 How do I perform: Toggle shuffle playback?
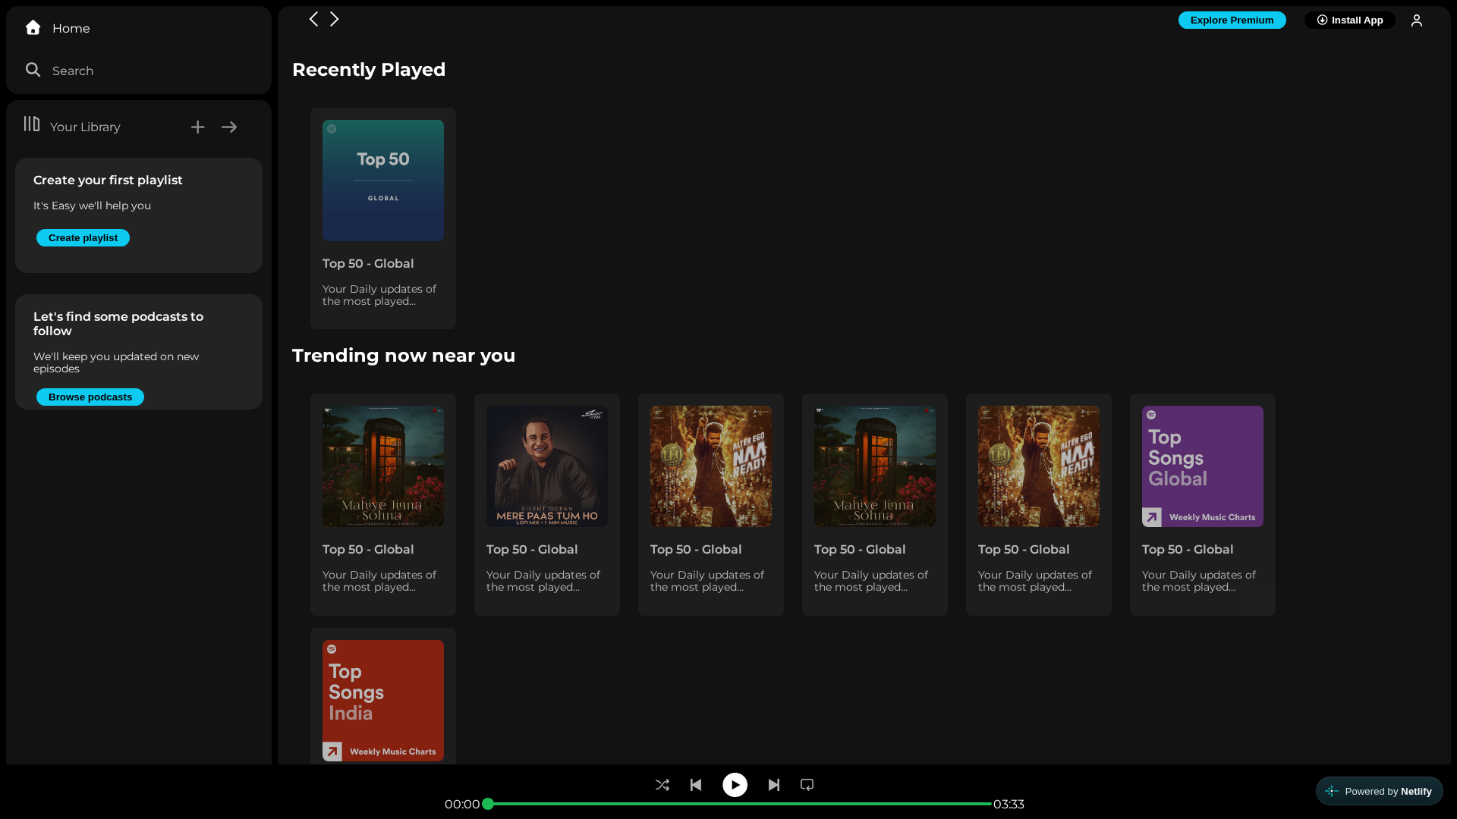[662, 785]
